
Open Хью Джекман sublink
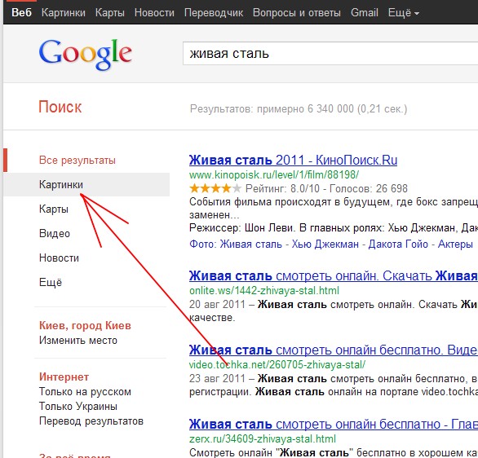325,244
